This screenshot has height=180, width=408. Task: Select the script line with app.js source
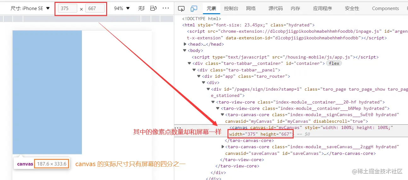(285, 57)
